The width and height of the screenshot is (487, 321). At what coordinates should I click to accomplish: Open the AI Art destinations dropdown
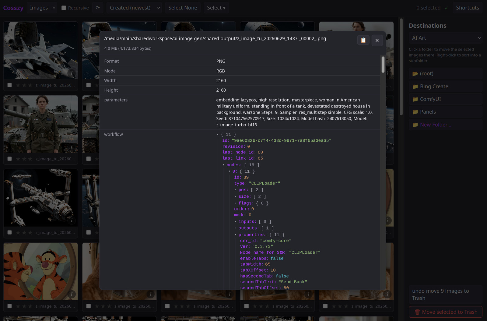tap(445, 38)
